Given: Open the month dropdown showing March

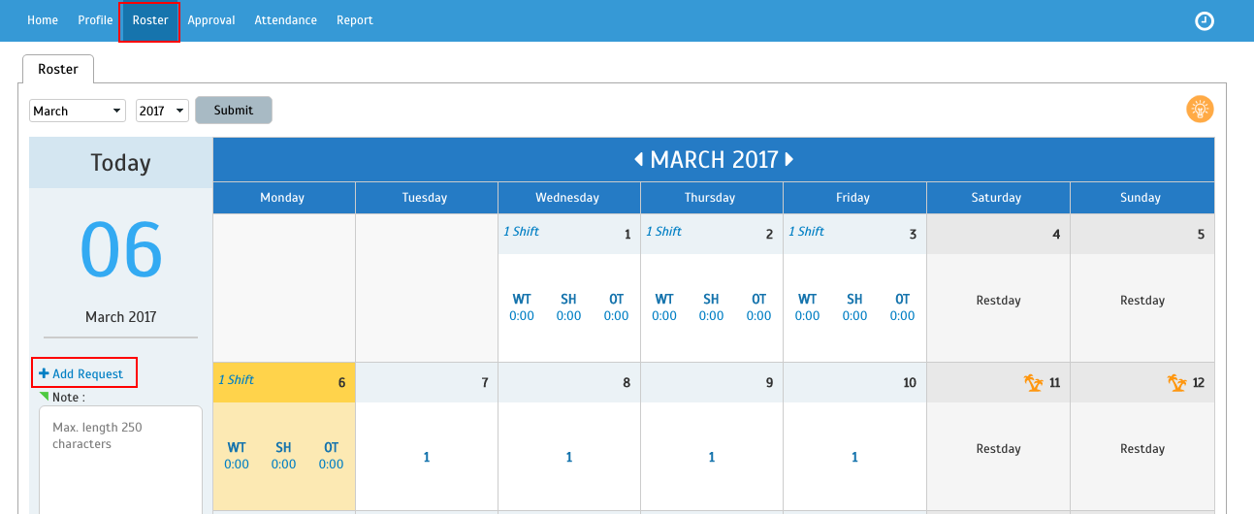Looking at the screenshot, I should point(78,111).
